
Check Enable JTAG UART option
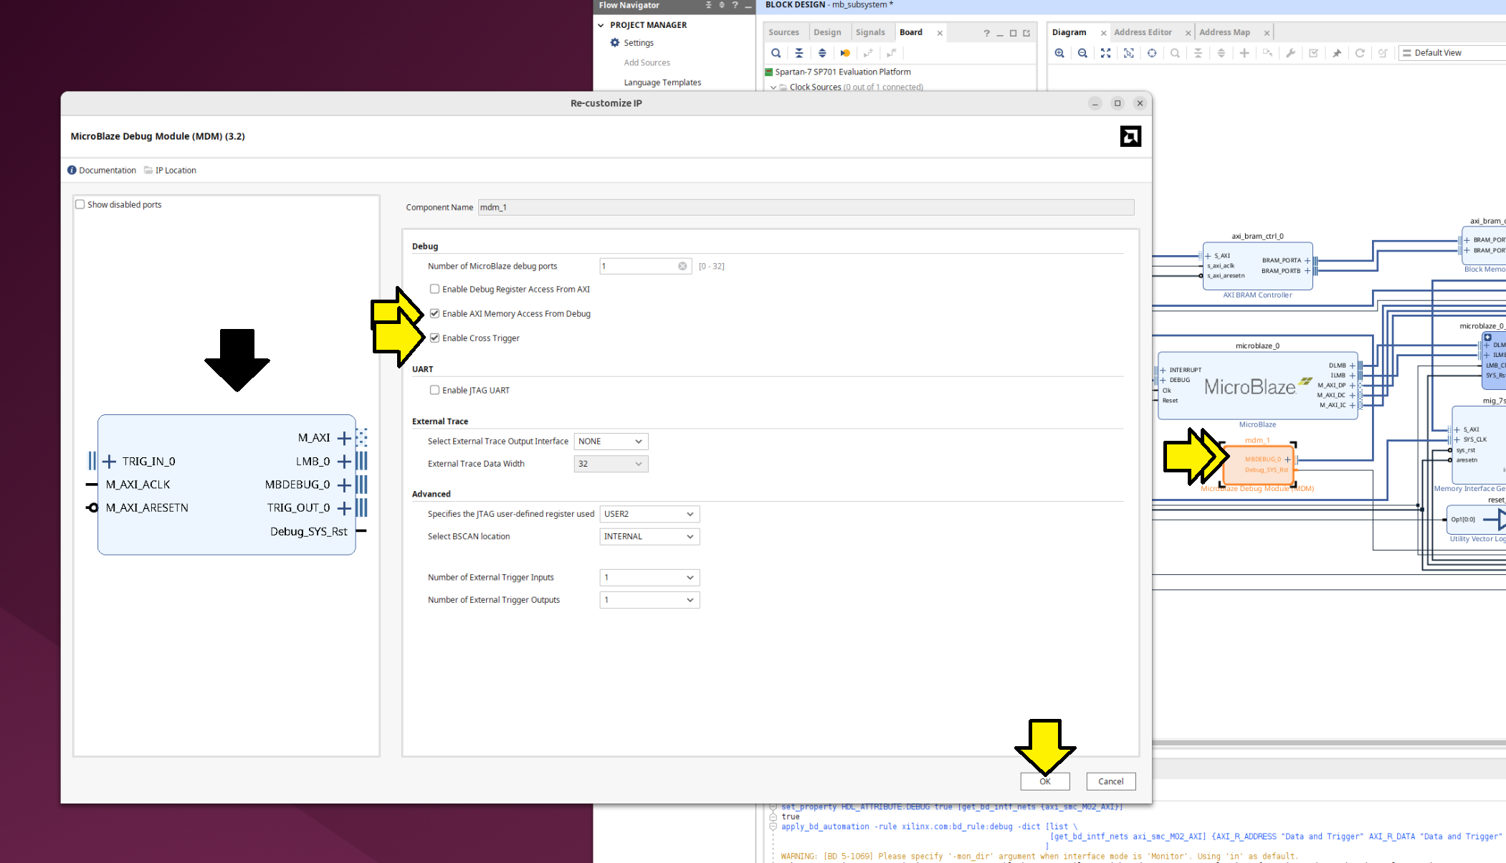[434, 390]
